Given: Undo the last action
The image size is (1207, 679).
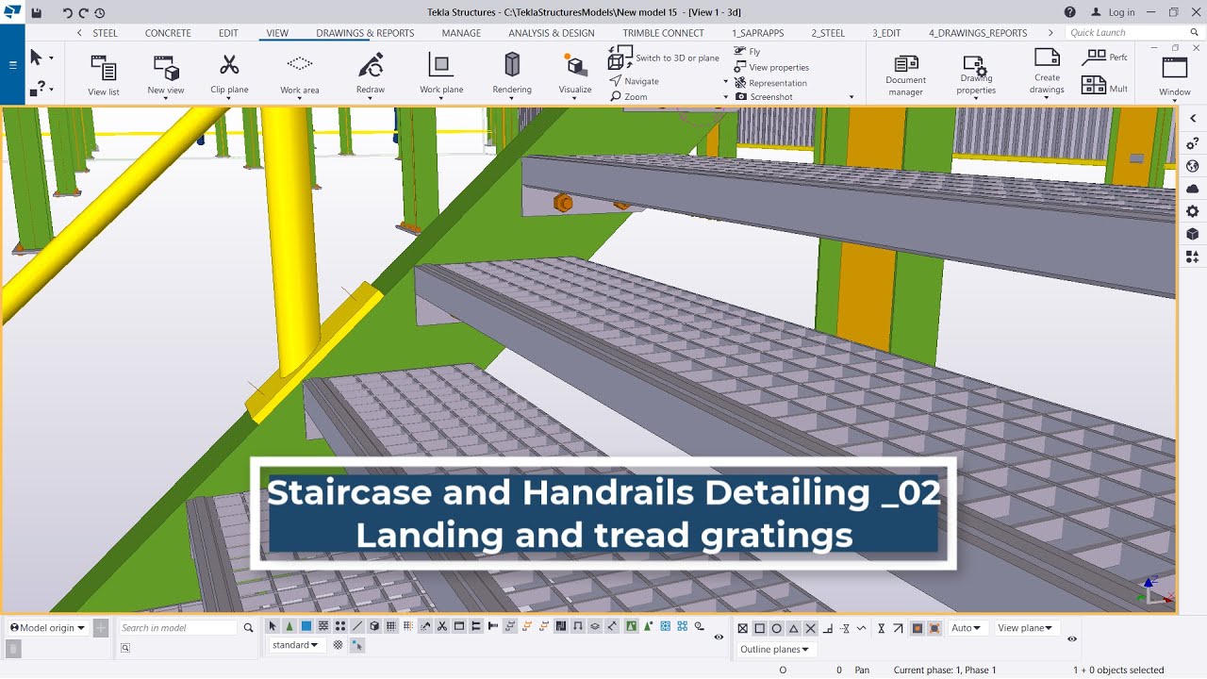Looking at the screenshot, I should (67, 12).
